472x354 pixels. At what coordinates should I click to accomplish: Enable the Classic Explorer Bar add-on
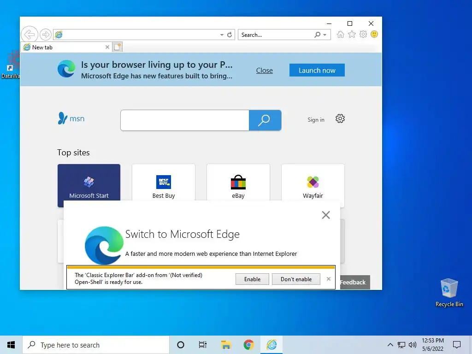click(252, 279)
